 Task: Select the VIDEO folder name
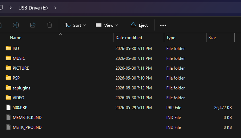[x=18, y=98]
